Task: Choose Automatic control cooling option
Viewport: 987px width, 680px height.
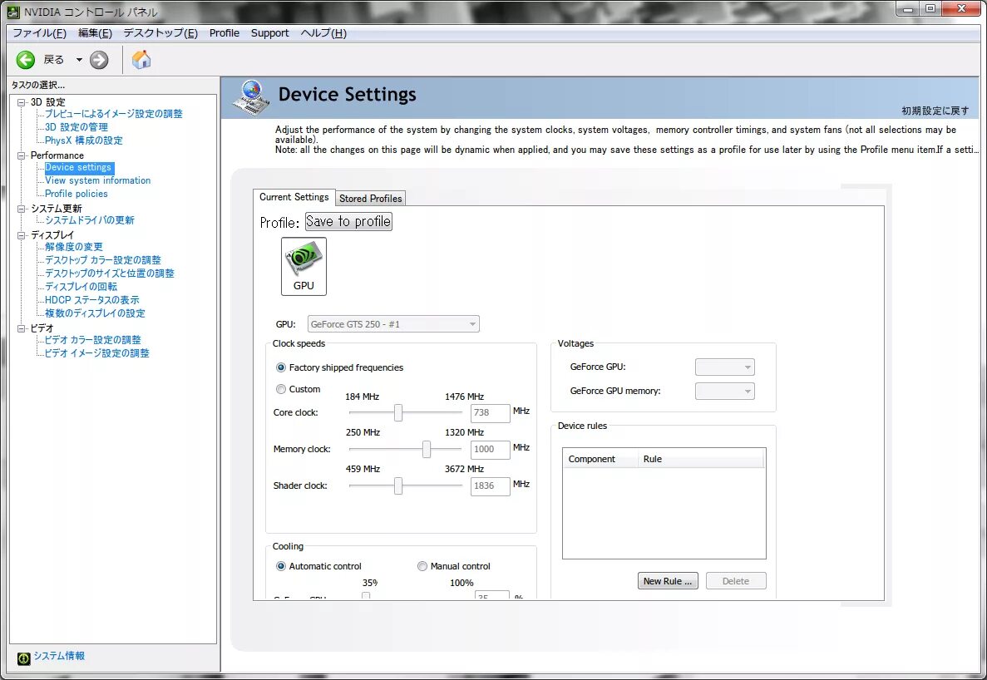Action: (281, 566)
